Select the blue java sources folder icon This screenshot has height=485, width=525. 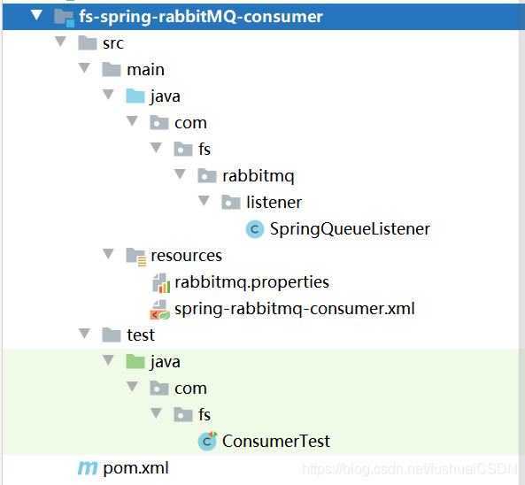[x=135, y=96]
